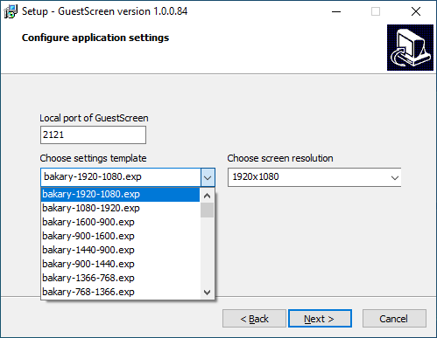The width and height of the screenshot is (437, 338).
Task: Minimize the setup window
Action: click(336, 11)
